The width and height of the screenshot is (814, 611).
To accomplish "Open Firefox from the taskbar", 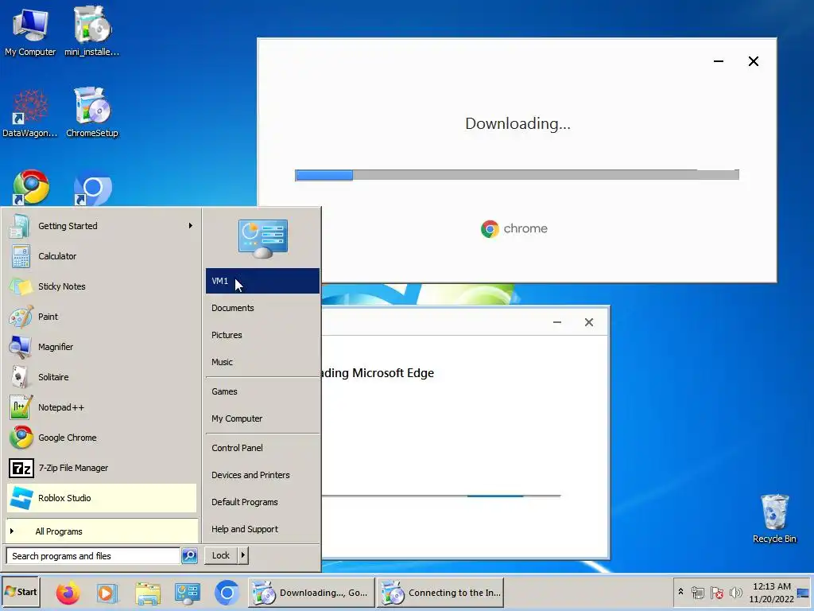I will click(x=68, y=592).
